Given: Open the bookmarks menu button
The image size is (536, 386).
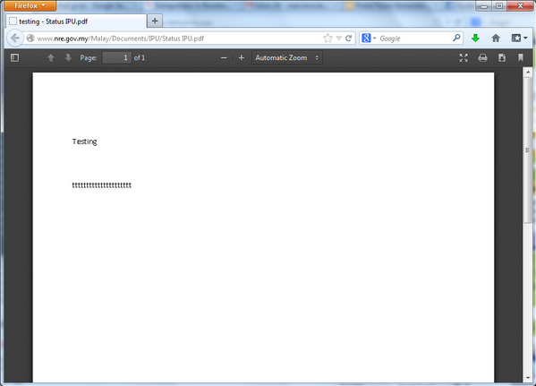Looking at the screenshot, I should pyautogui.click(x=519, y=39).
